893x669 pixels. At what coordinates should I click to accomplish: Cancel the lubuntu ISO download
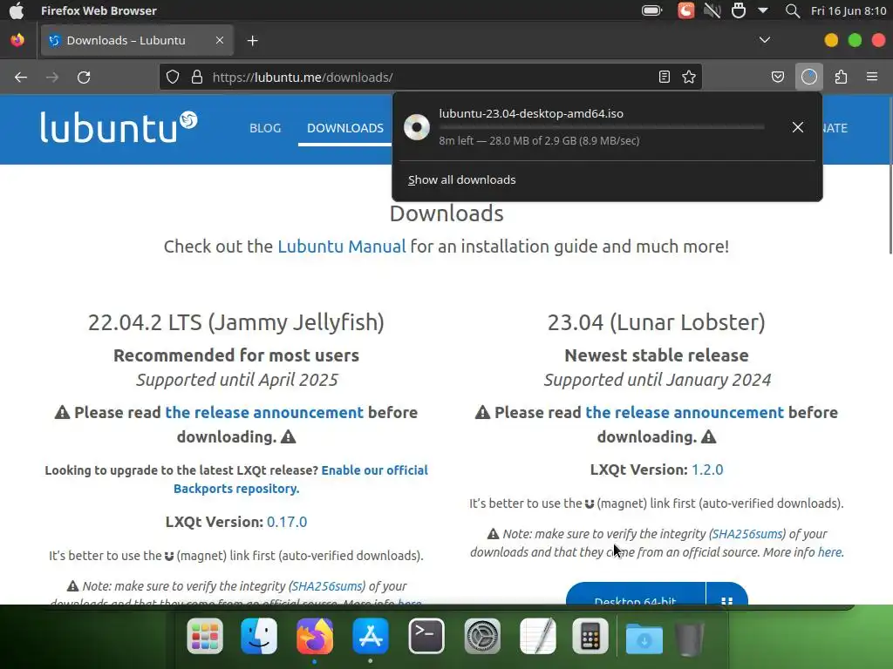tap(798, 127)
